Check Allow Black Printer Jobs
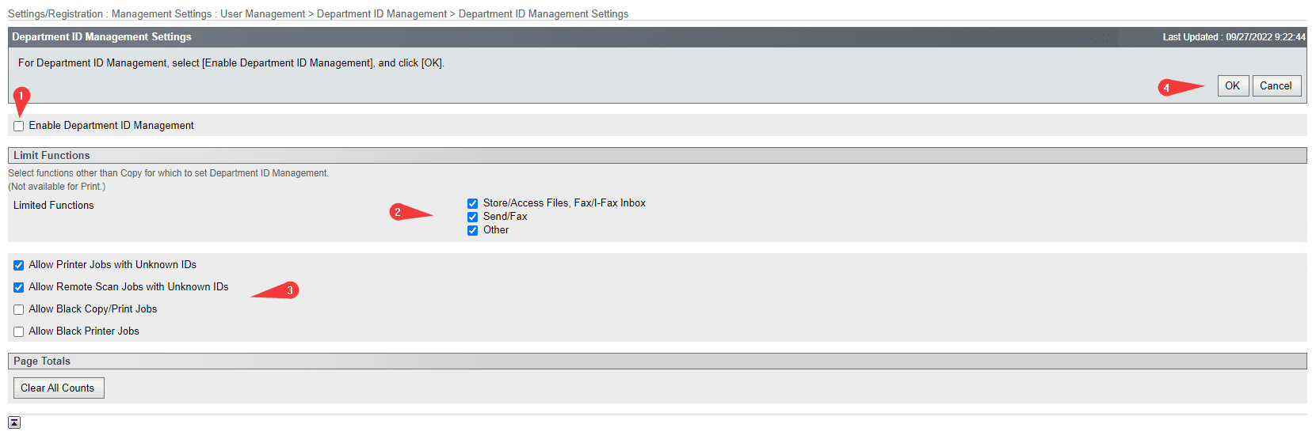Viewport: 1316px width, 439px height. pyautogui.click(x=19, y=332)
